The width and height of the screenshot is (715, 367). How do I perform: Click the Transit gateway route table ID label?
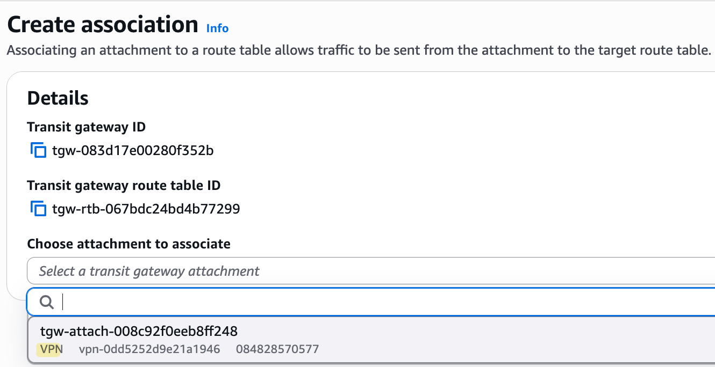(x=124, y=186)
